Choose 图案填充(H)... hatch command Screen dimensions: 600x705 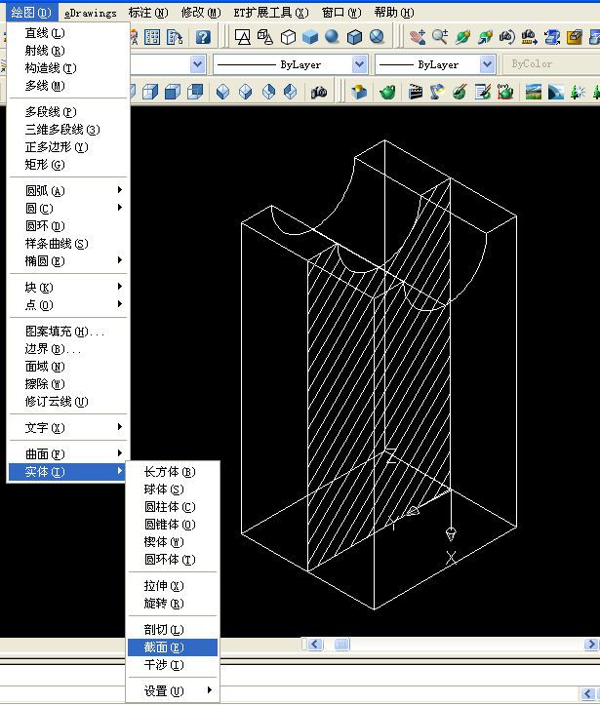[x=68, y=332]
